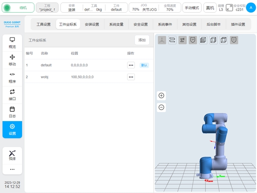Toggle the last shield warning icon
The width and height of the screenshot is (257, 193).
[234, 40]
